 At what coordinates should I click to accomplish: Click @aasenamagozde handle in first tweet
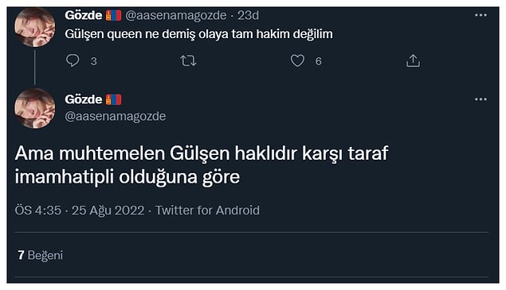pyautogui.click(x=176, y=15)
